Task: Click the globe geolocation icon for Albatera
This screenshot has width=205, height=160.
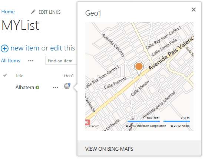Action: (67, 86)
